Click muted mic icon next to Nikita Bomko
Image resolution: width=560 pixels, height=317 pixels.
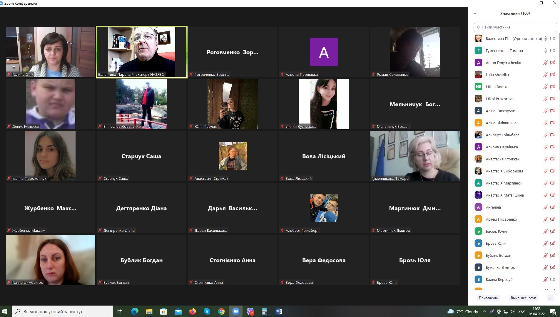coord(545,87)
